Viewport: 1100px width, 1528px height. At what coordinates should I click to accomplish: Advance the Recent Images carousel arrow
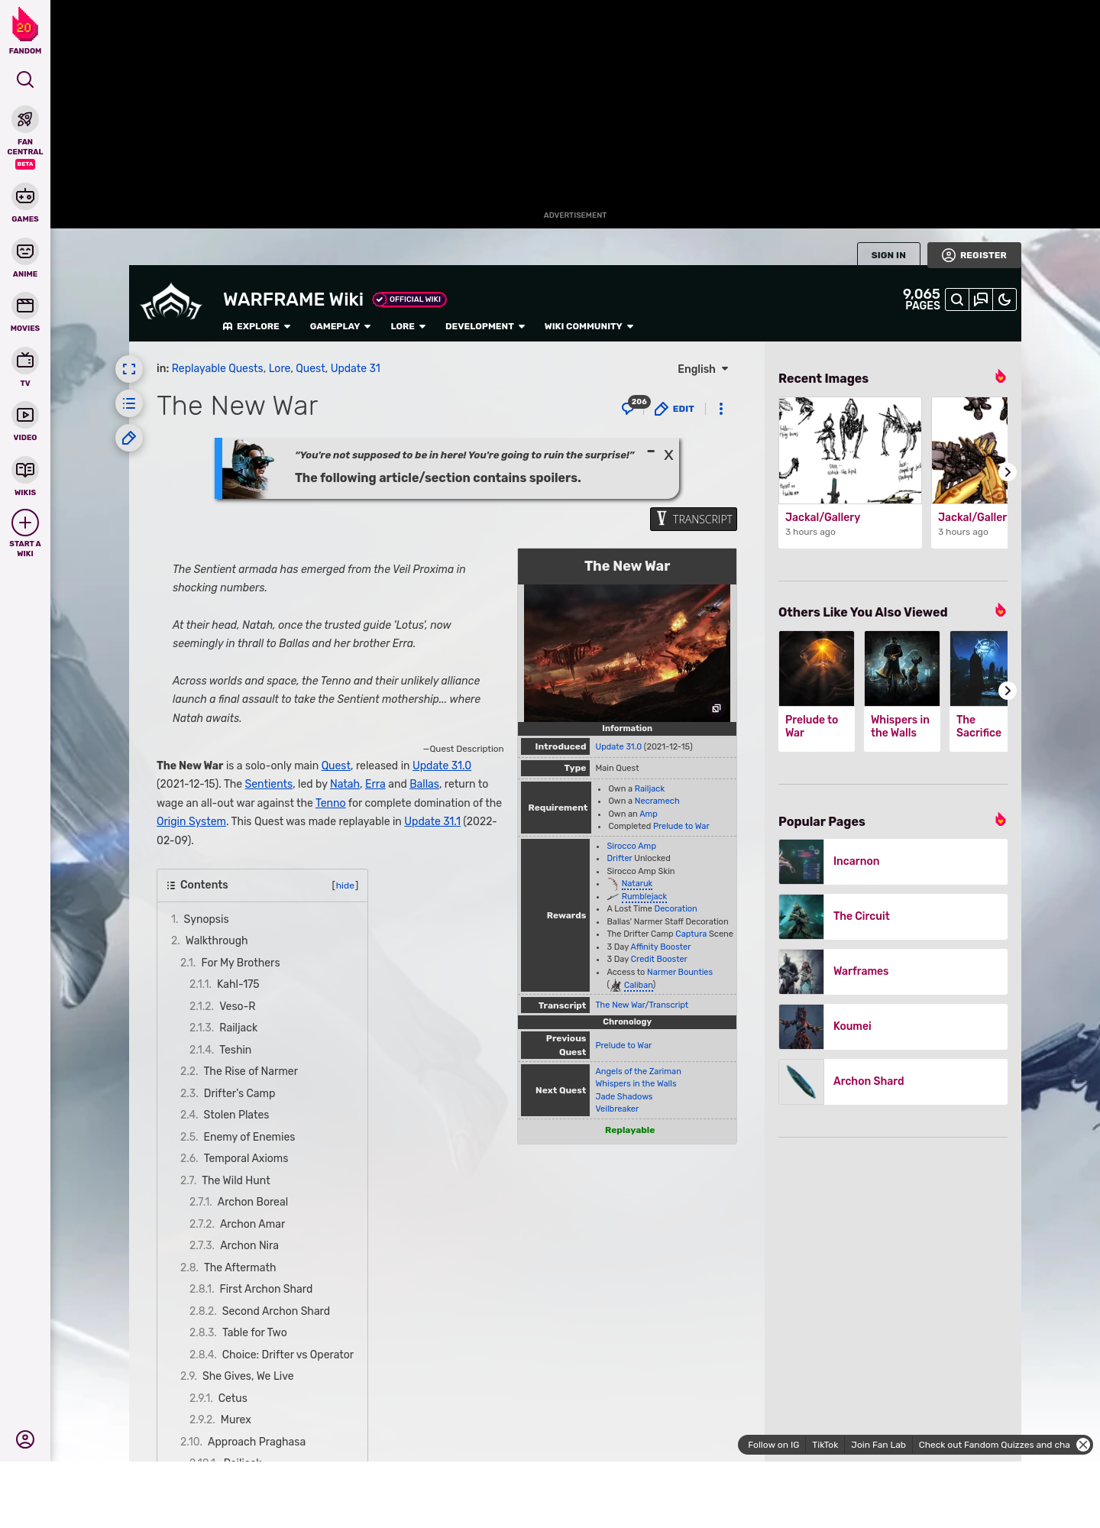click(x=1008, y=472)
